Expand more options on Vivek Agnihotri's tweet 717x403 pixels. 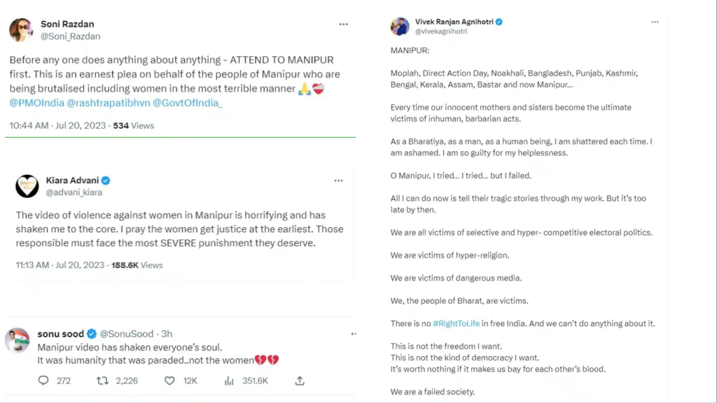pyautogui.click(x=655, y=22)
